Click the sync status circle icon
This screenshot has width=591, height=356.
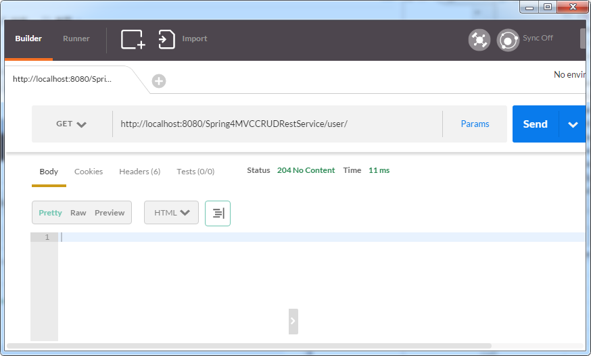(508, 40)
